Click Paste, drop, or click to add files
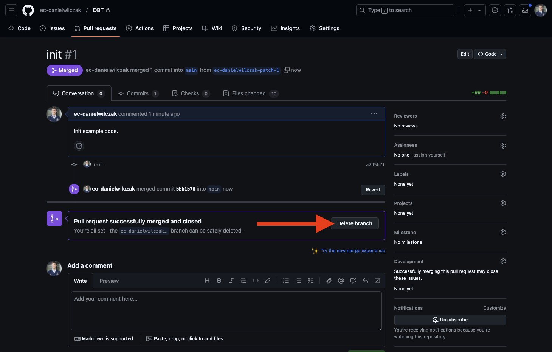552x352 pixels. pyautogui.click(x=185, y=339)
